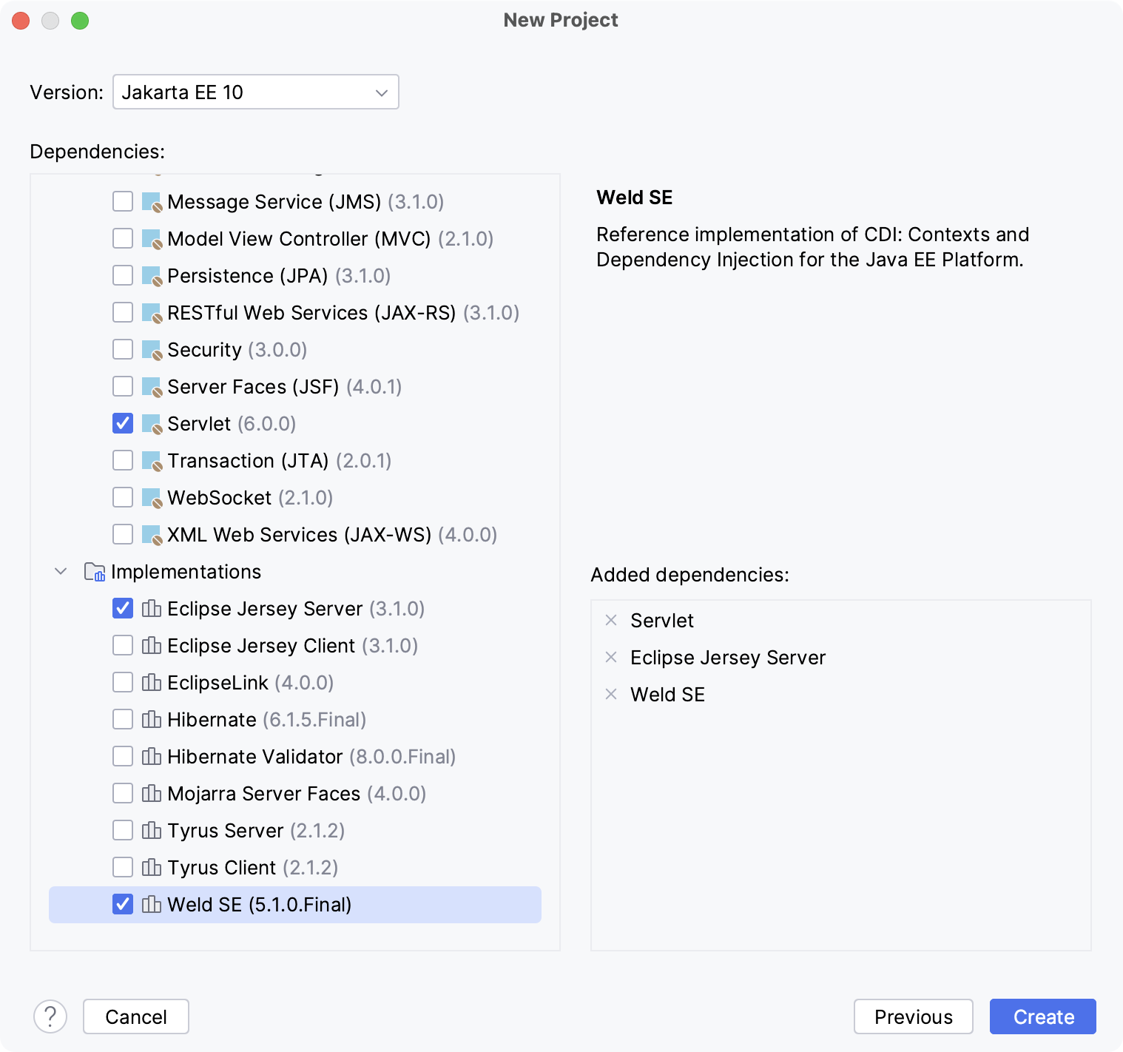This screenshot has width=1123, height=1052.
Task: Click the Weld SE library icon
Action: (x=152, y=904)
